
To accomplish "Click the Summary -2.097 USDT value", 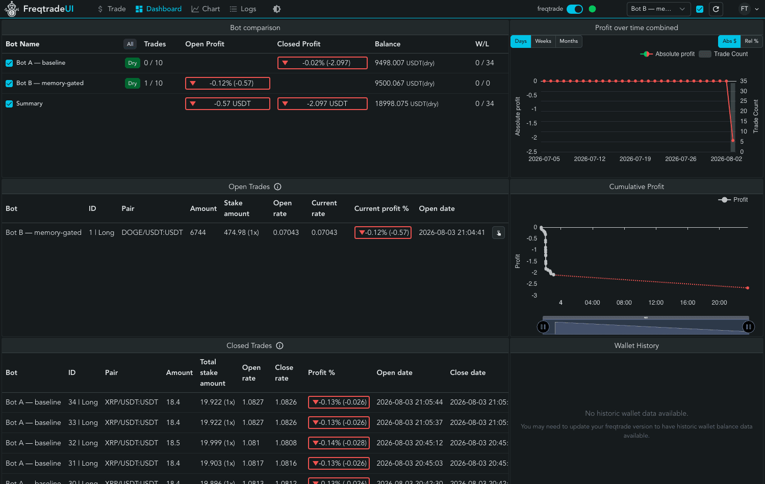I will pyautogui.click(x=322, y=103).
